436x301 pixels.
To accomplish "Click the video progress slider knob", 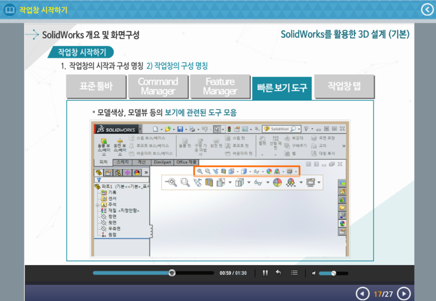I will 172,273.
